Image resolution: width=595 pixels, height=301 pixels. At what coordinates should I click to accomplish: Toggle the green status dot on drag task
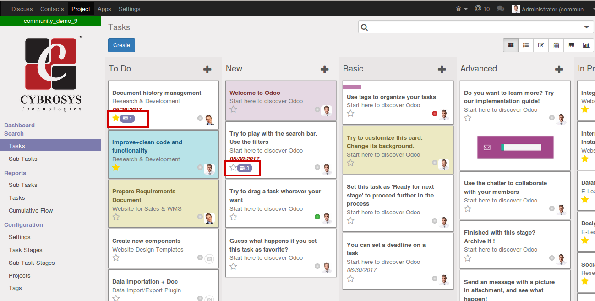[x=317, y=217]
